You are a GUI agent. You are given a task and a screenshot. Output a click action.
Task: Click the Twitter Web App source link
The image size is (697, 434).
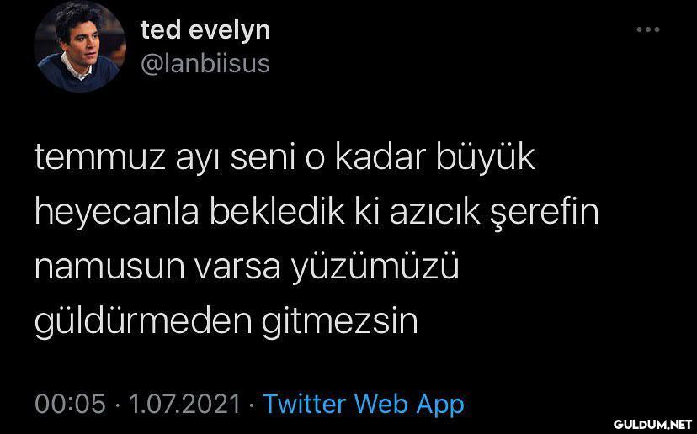click(364, 405)
